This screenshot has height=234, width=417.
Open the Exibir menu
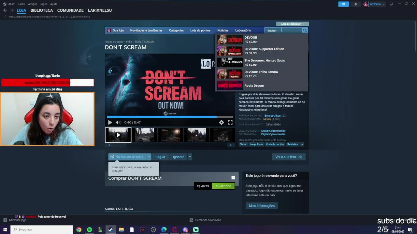click(x=22, y=4)
